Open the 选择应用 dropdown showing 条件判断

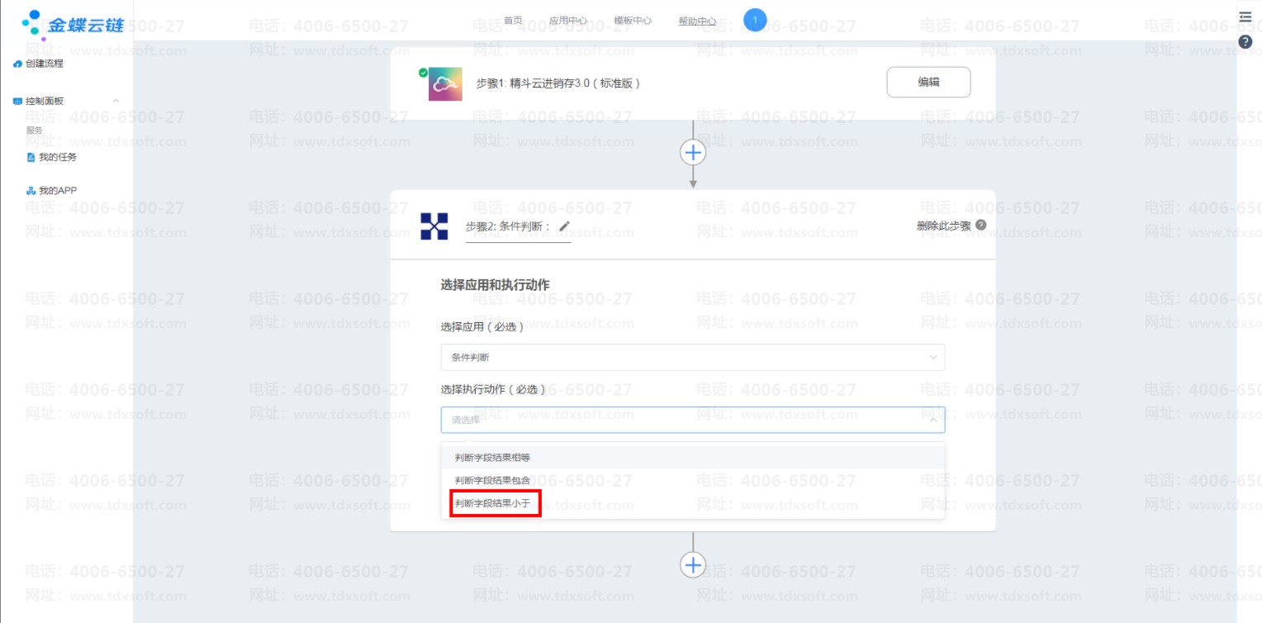(692, 358)
